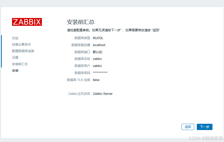The height and width of the screenshot is (142, 224).
Task: Click the 数据库类型 label
Action: pyautogui.click(x=82, y=38)
